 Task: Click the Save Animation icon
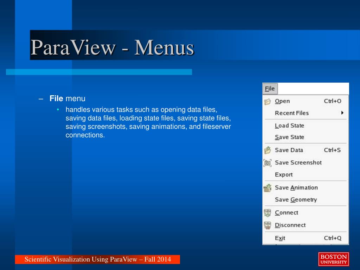[268, 188]
